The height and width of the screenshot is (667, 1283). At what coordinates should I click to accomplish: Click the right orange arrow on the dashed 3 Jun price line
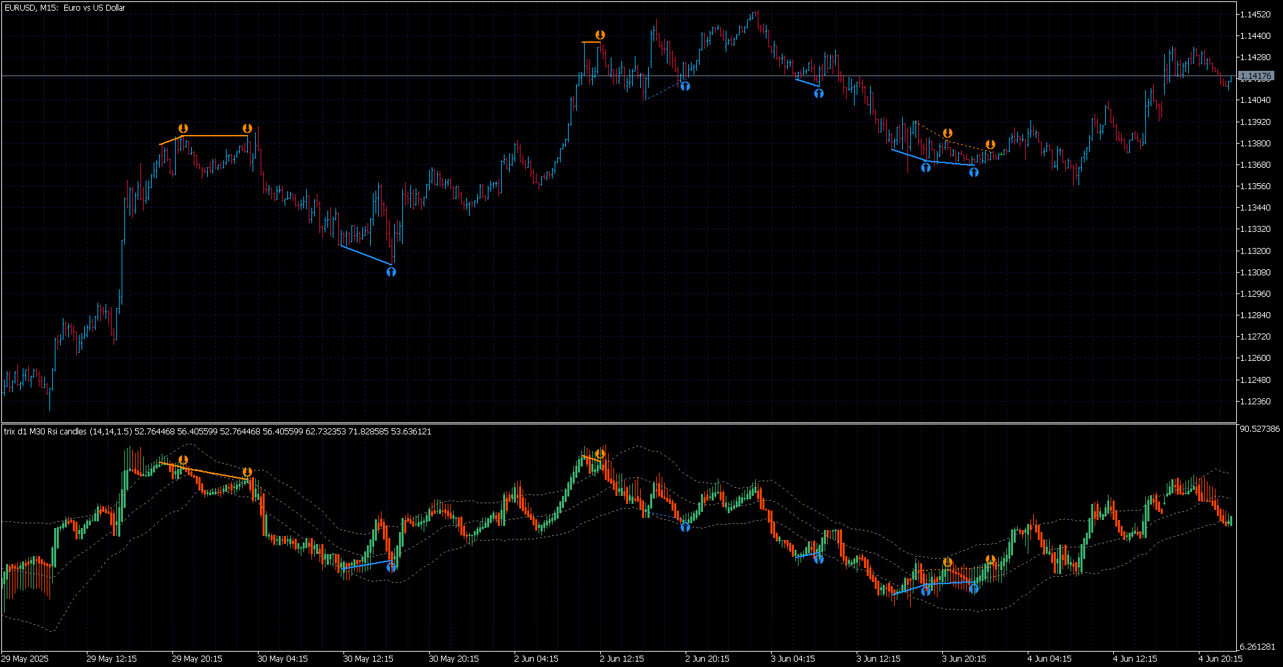[x=990, y=144]
